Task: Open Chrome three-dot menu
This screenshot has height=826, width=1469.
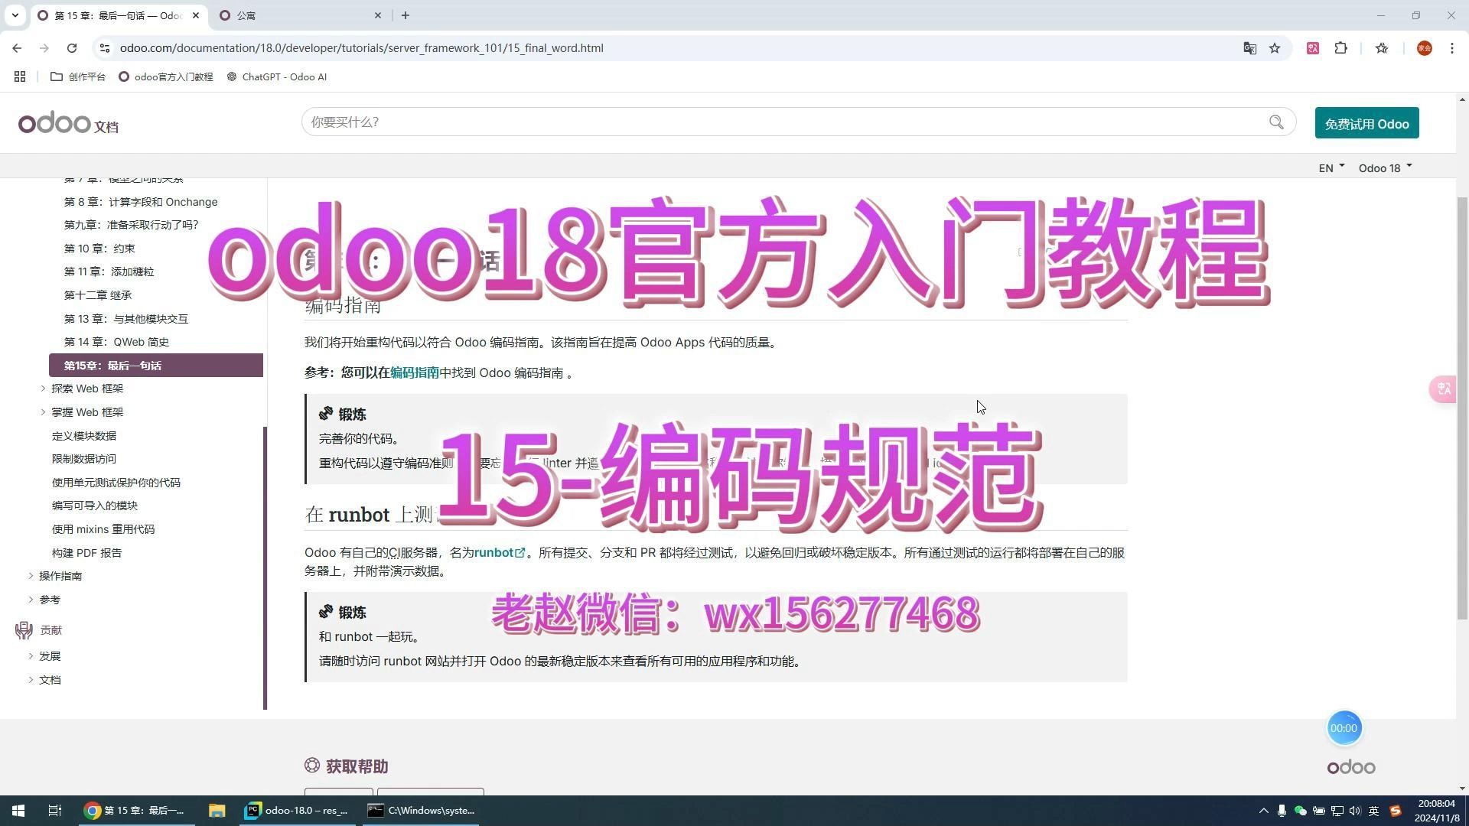Action: (1452, 48)
